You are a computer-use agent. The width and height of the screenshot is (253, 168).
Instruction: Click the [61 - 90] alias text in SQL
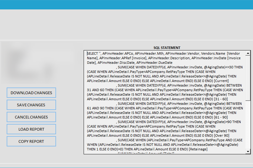(x=221, y=117)
